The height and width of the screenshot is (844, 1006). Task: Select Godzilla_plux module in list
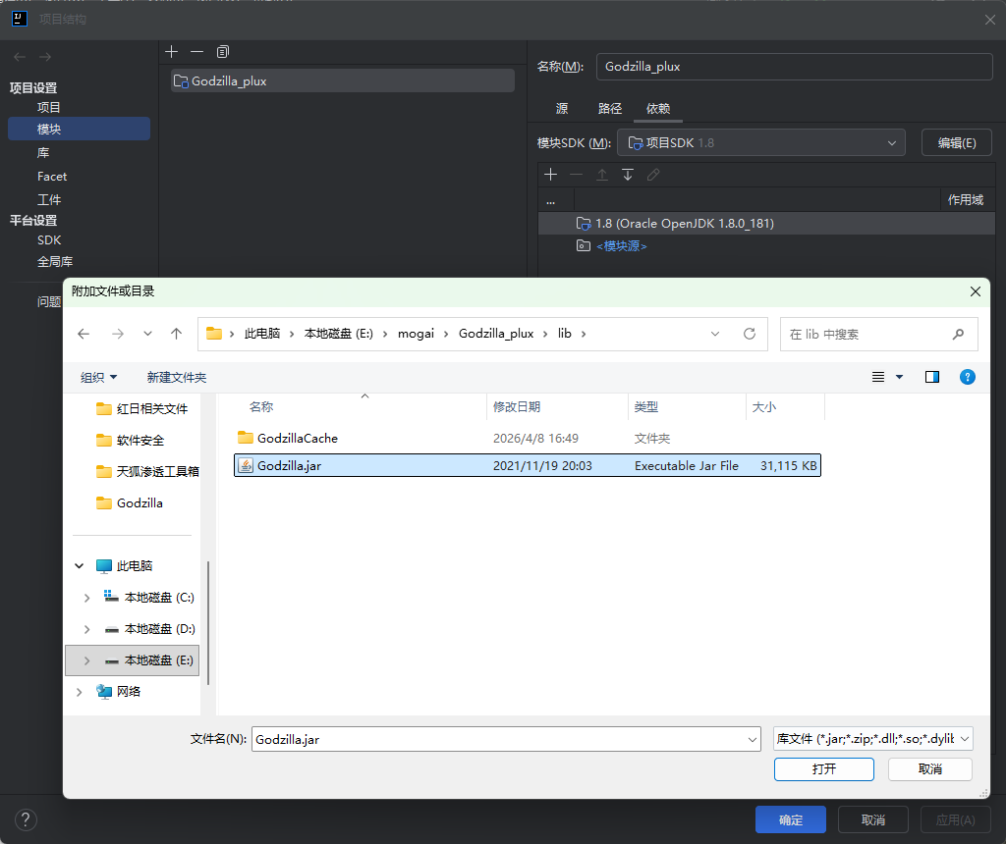pyautogui.click(x=343, y=81)
